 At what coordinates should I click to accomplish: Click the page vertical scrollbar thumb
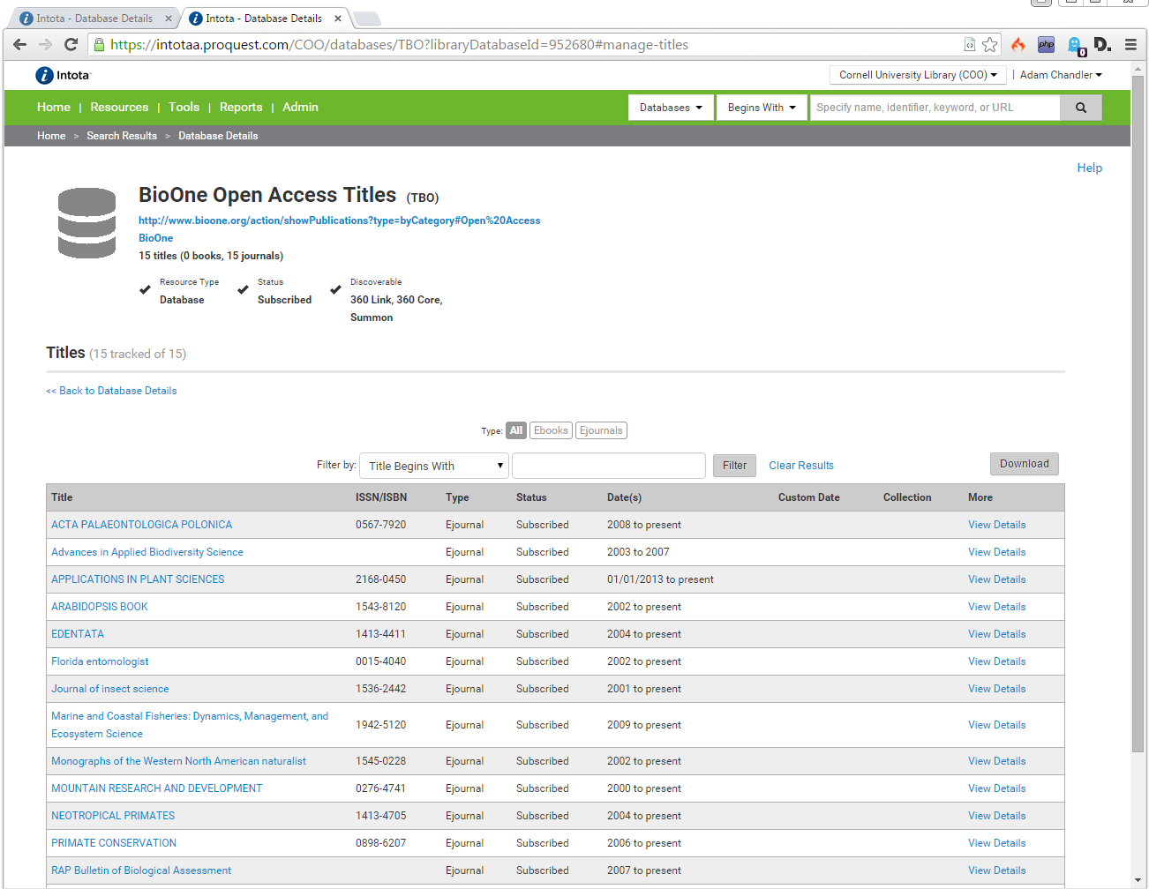point(1138,415)
